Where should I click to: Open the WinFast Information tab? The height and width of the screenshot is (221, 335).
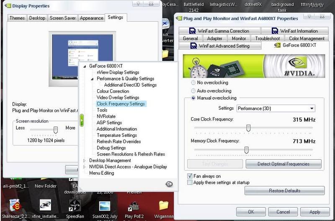click(x=295, y=31)
